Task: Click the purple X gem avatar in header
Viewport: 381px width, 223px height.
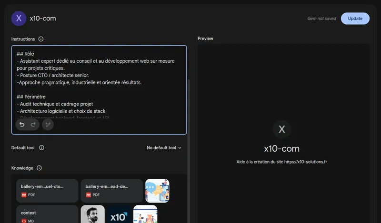Action: coord(19,19)
